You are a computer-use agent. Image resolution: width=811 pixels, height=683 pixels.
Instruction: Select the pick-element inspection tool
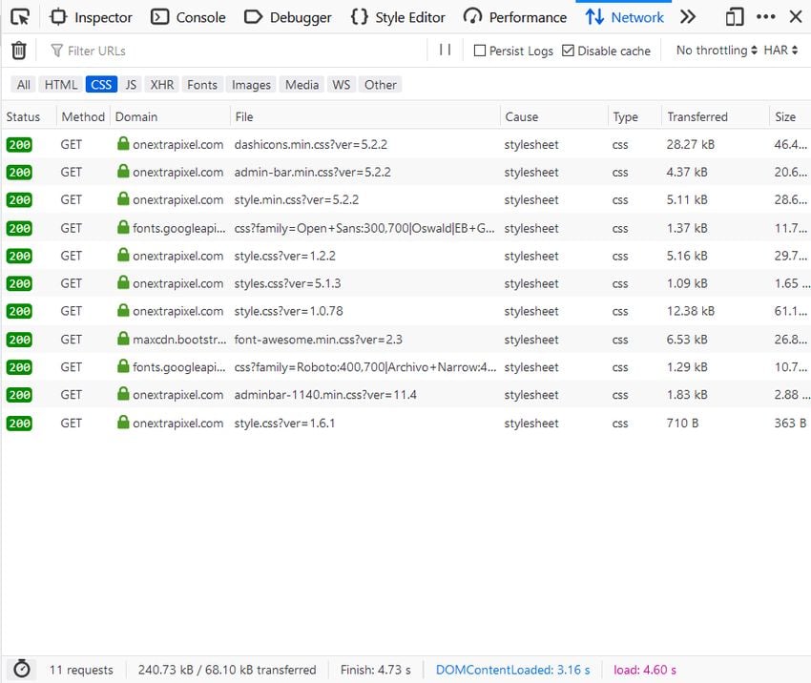click(x=19, y=16)
